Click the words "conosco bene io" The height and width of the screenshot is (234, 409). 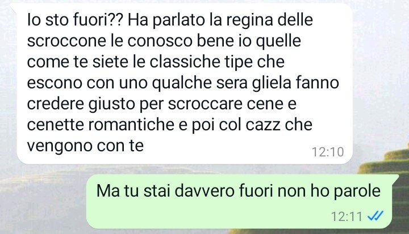coord(185,41)
